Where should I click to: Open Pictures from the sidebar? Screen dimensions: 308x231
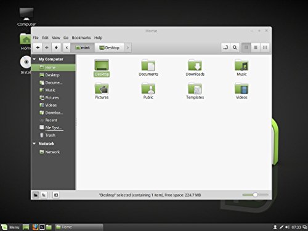pyautogui.click(x=54, y=97)
